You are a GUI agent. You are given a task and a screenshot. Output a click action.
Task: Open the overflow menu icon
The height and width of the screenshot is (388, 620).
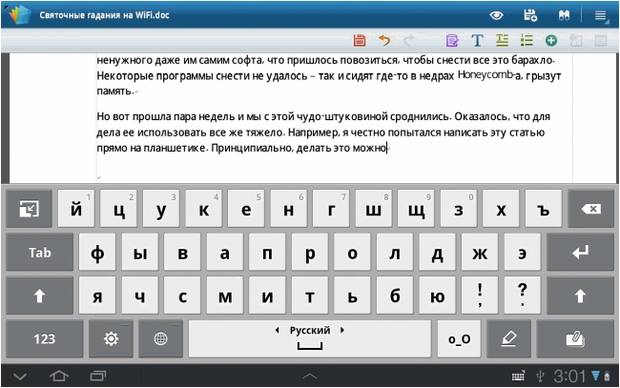click(601, 16)
